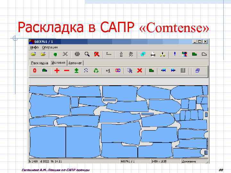Click the blue exclamation mark icon
This screenshot has width=231, height=173.
coord(175,54)
